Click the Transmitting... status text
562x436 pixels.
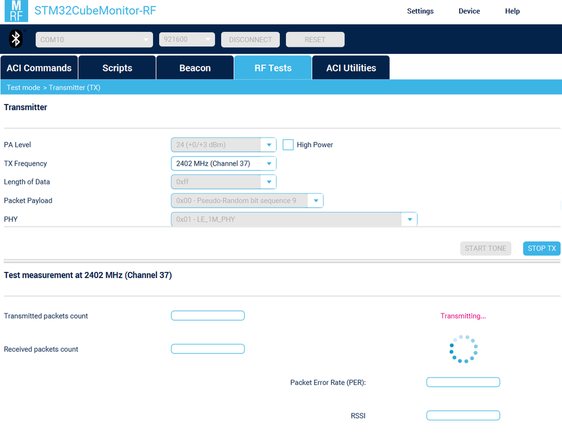tap(463, 316)
